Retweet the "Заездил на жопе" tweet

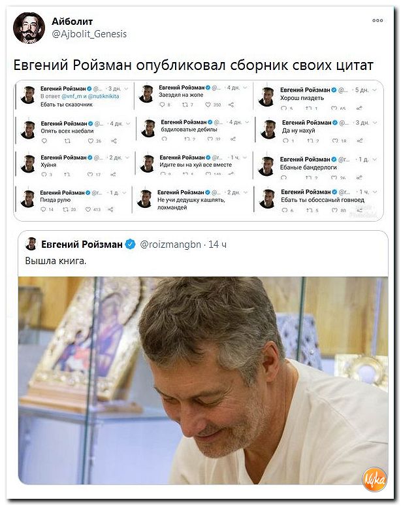(x=185, y=105)
